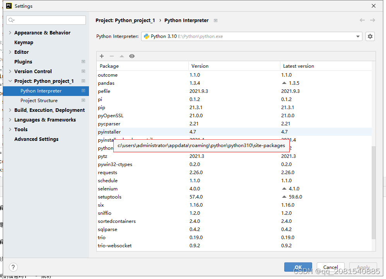Navigate forward with right arrow icon
Viewport: 386px width, 279px height.
[x=372, y=20]
